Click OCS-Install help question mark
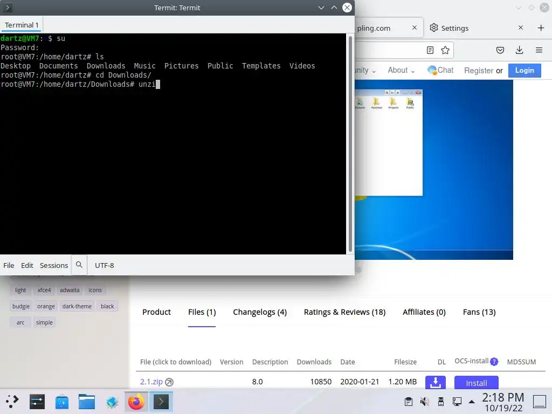Screen dimensions: 552x414 [x=494, y=362]
